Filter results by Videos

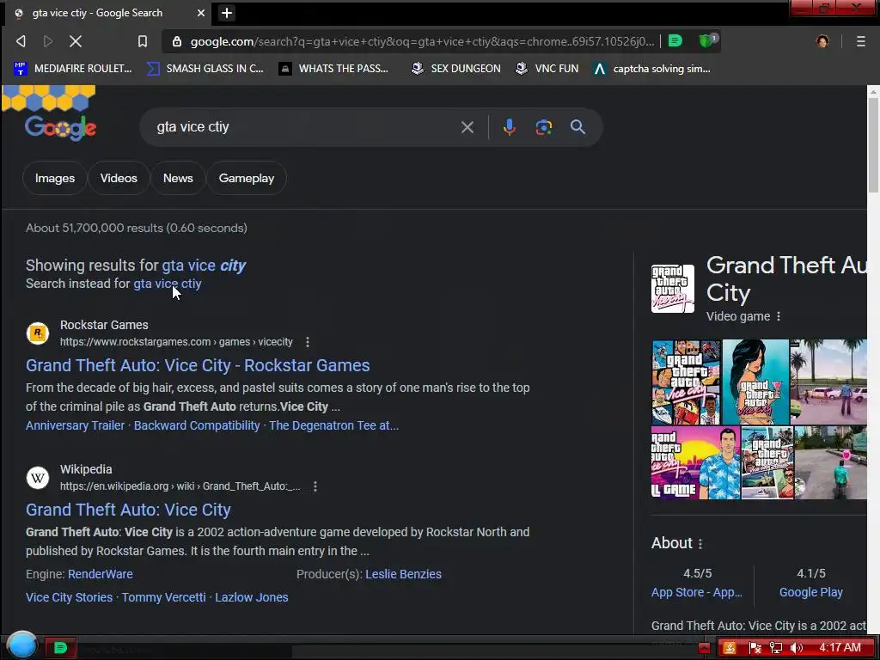pos(119,178)
